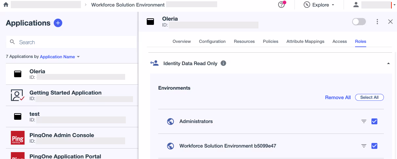Viewport: 397px width, 159px height.
Task: Click Getting Started Application user-check icon
Action: tap(18, 95)
